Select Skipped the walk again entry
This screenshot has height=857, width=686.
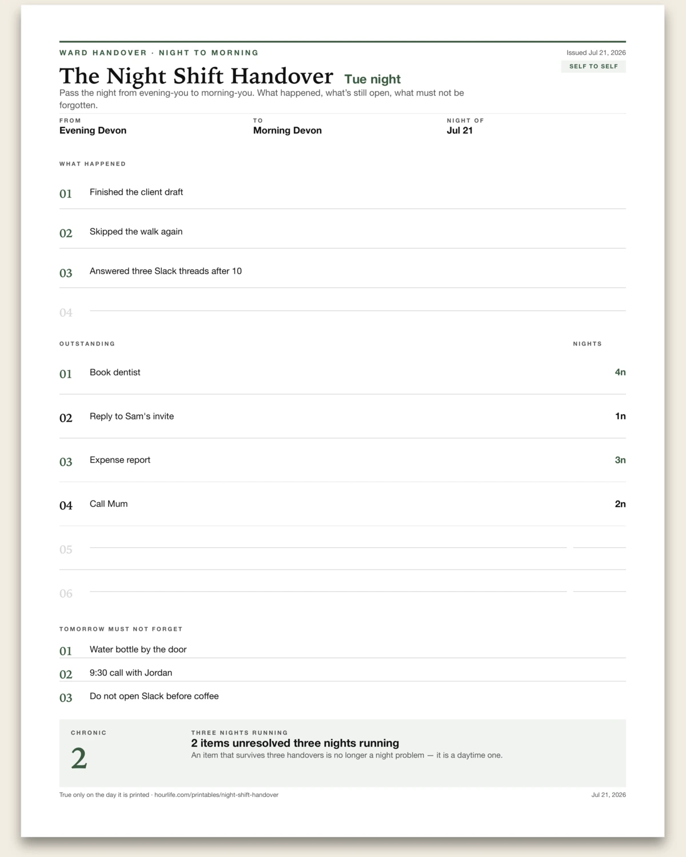click(x=136, y=231)
